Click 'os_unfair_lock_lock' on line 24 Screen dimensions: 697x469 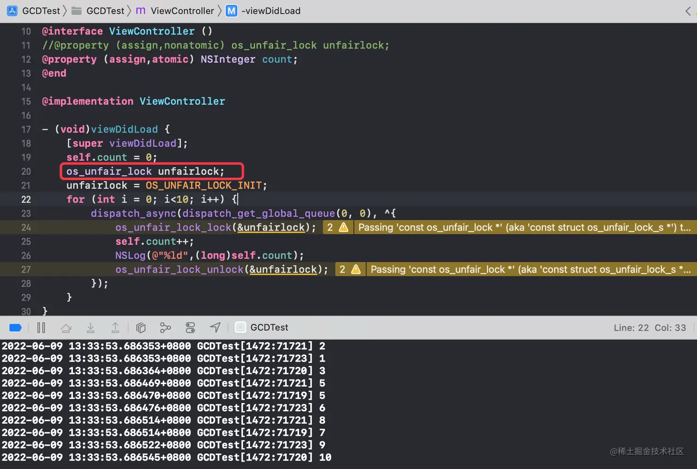point(173,227)
